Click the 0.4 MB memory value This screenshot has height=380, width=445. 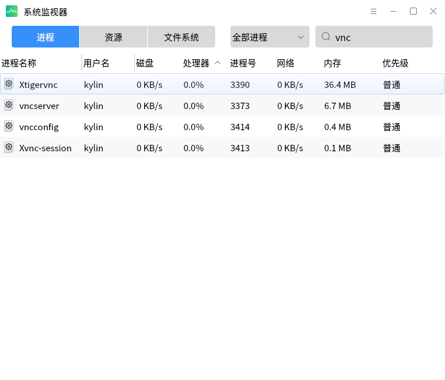[338, 127]
